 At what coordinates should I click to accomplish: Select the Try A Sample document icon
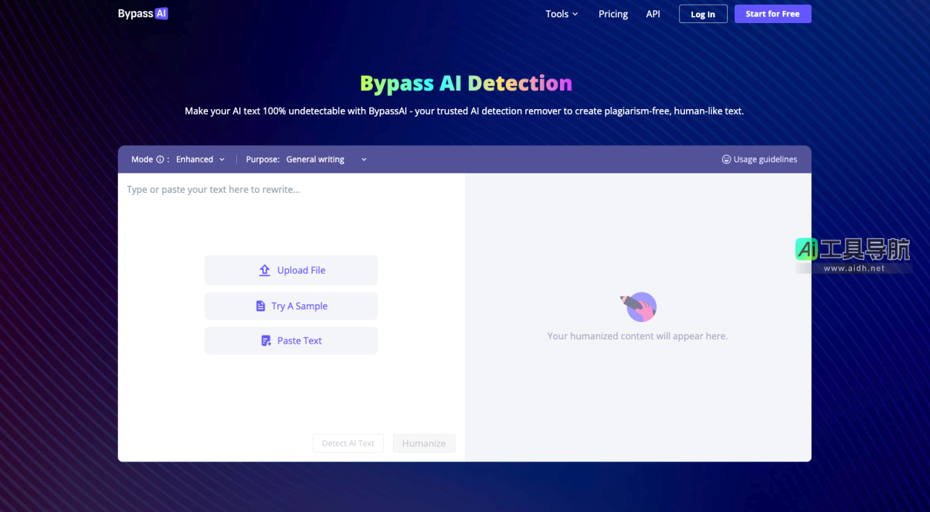[260, 305]
